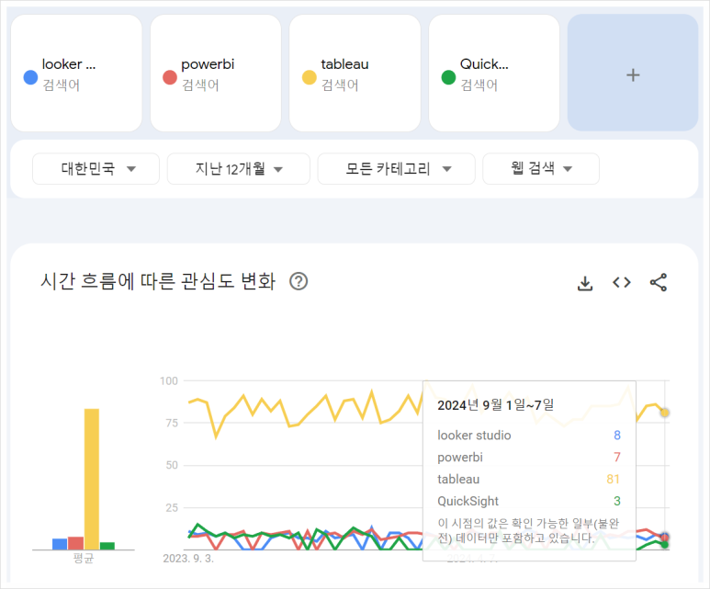Screen dimensions: 710x589
Task: Click the 100 y-axis label
Action: tap(169, 380)
